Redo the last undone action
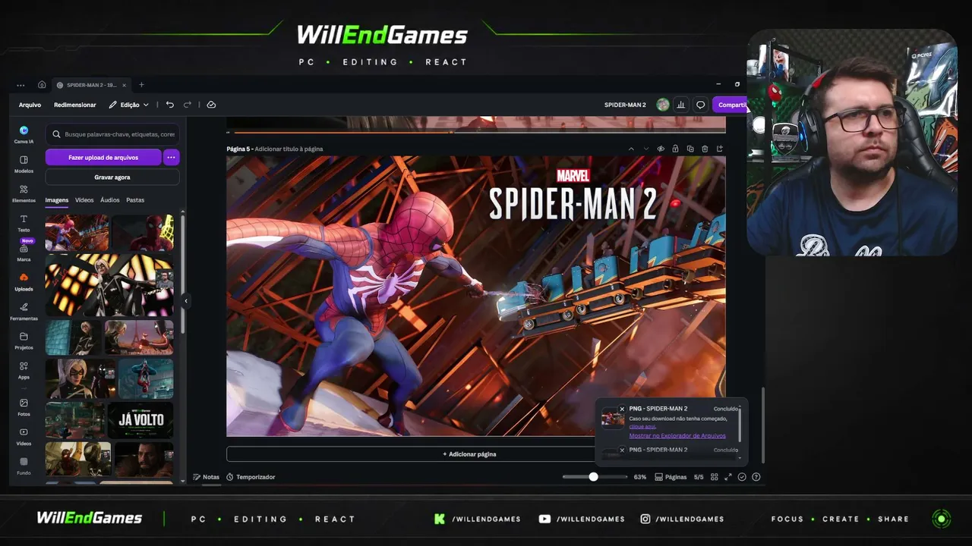 pyautogui.click(x=188, y=105)
